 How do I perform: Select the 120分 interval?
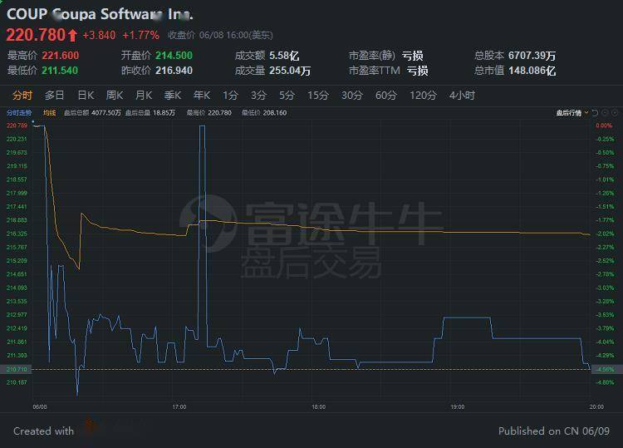pyautogui.click(x=423, y=96)
